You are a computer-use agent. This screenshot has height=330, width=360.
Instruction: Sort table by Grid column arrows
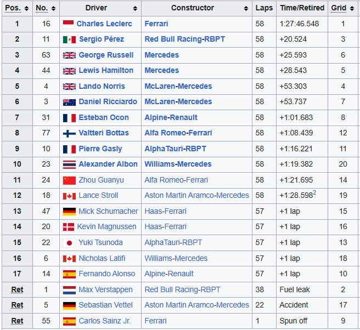click(352, 8)
